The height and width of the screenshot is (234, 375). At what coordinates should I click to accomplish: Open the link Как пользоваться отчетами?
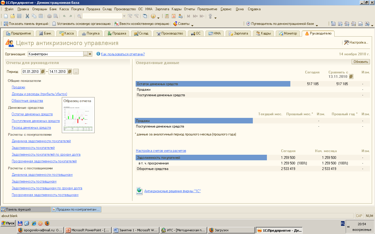point(123,54)
